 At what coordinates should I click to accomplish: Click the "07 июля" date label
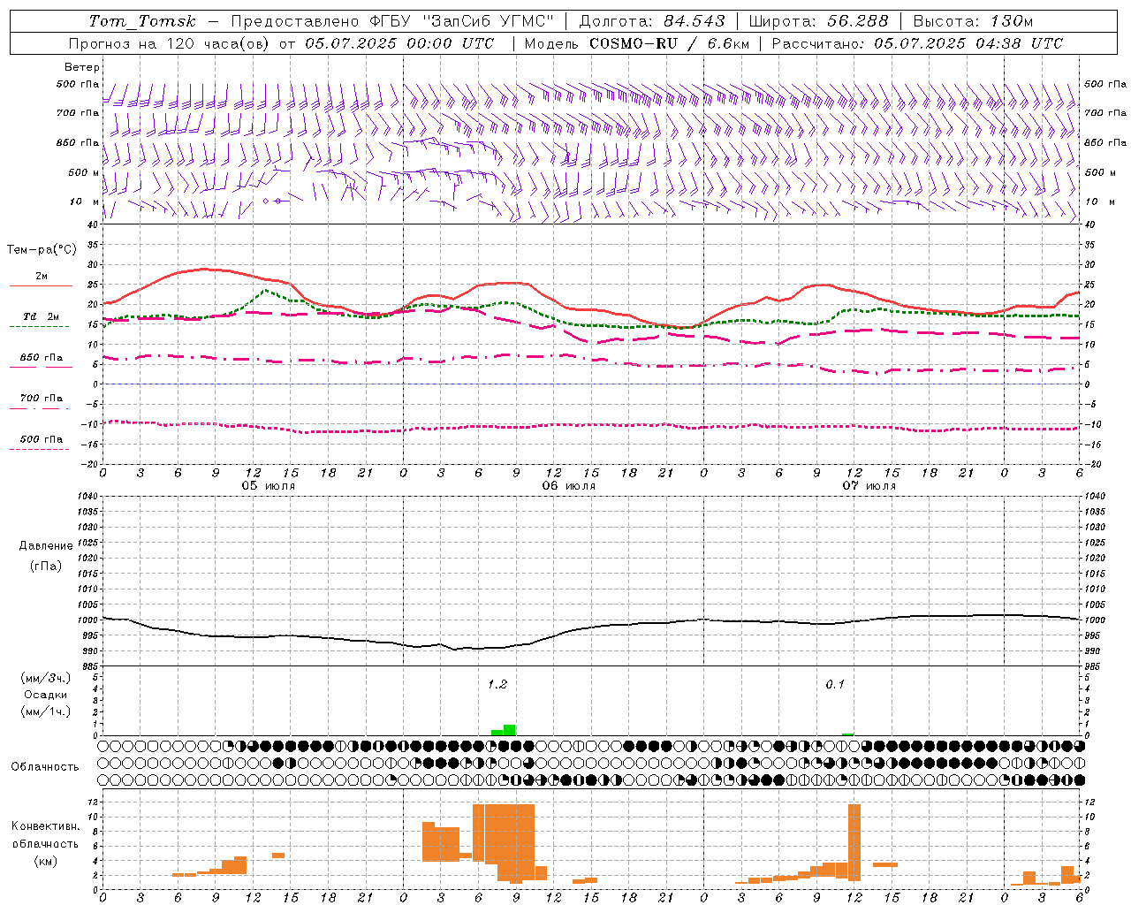(869, 486)
